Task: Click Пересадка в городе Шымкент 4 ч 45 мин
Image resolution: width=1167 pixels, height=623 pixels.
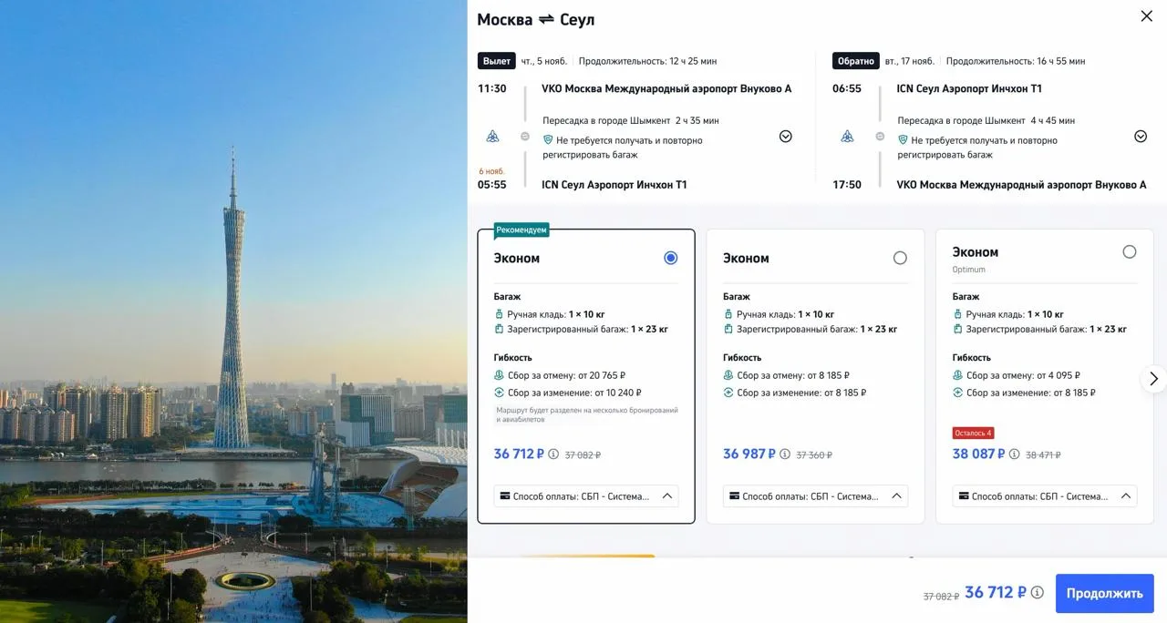Action: click(986, 120)
